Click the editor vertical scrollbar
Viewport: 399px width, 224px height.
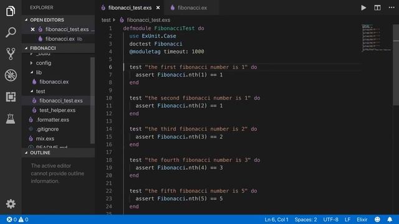pyautogui.click(x=396, y=65)
